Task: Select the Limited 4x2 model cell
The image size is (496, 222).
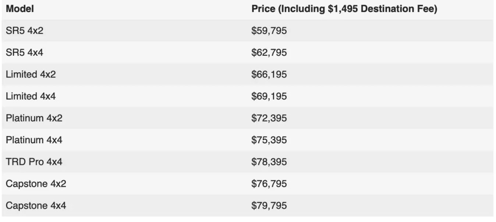Action: [x=31, y=74]
